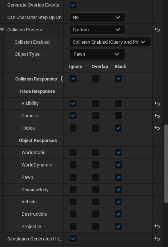
Task: Set all Collision Responses to Overlap
Action: (x=96, y=79)
